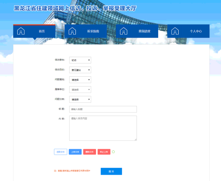The image size is (221, 181).
Task: Click the house icon beside 诉求指南
Action: (72, 31)
